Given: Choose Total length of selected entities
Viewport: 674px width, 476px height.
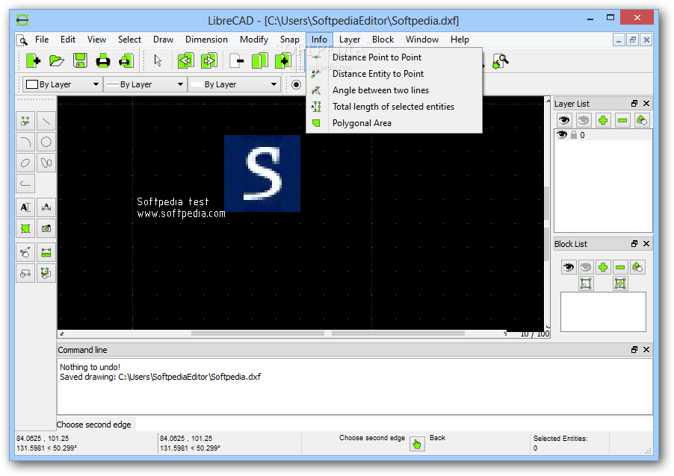Looking at the screenshot, I should (395, 107).
